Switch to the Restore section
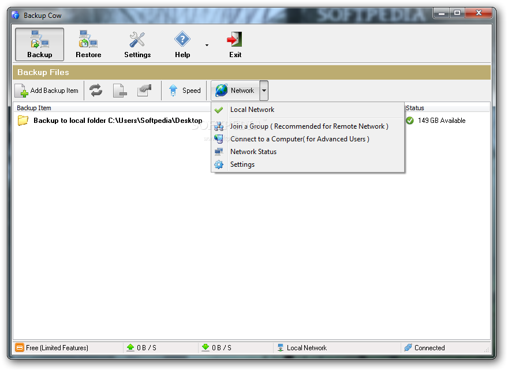Viewport: 508px width, 371px height. tap(88, 44)
